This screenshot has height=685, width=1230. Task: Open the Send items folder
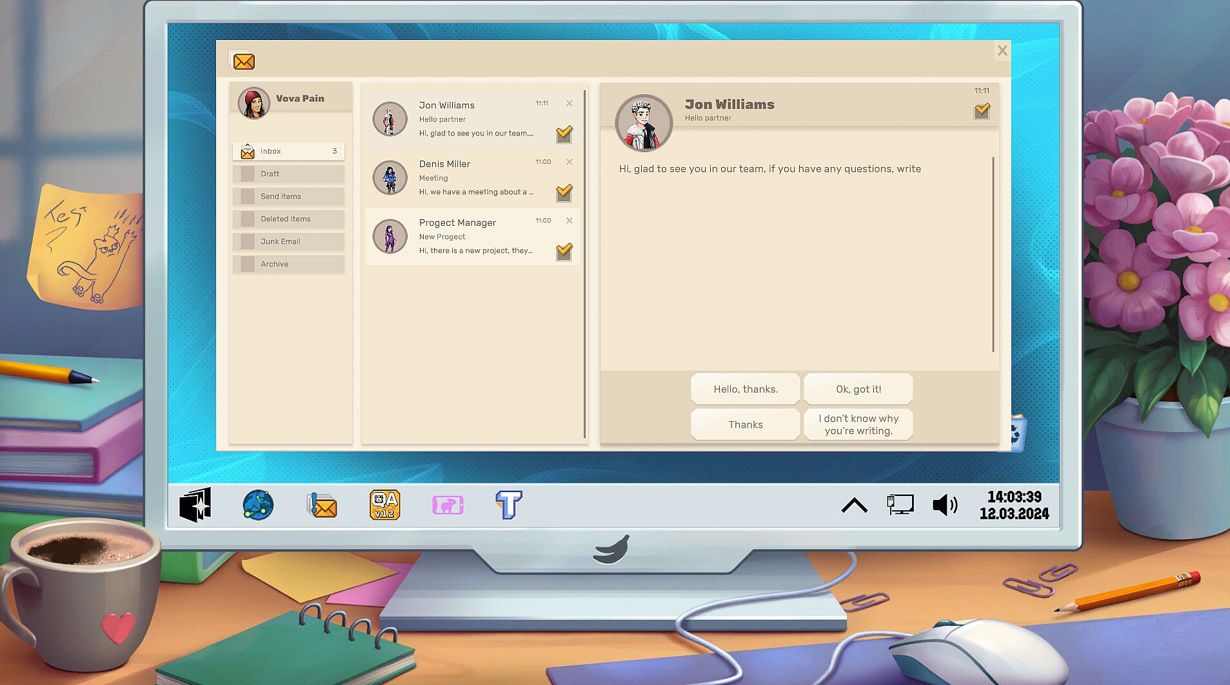(288, 196)
